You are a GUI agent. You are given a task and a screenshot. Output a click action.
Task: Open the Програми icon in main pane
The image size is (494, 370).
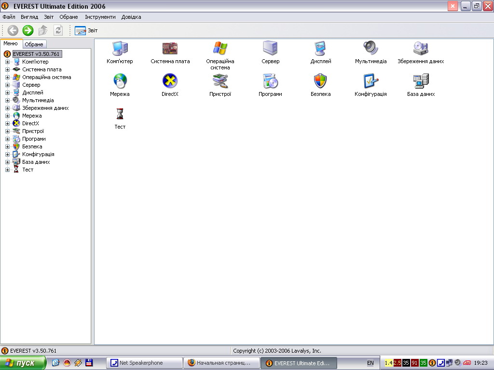[270, 81]
